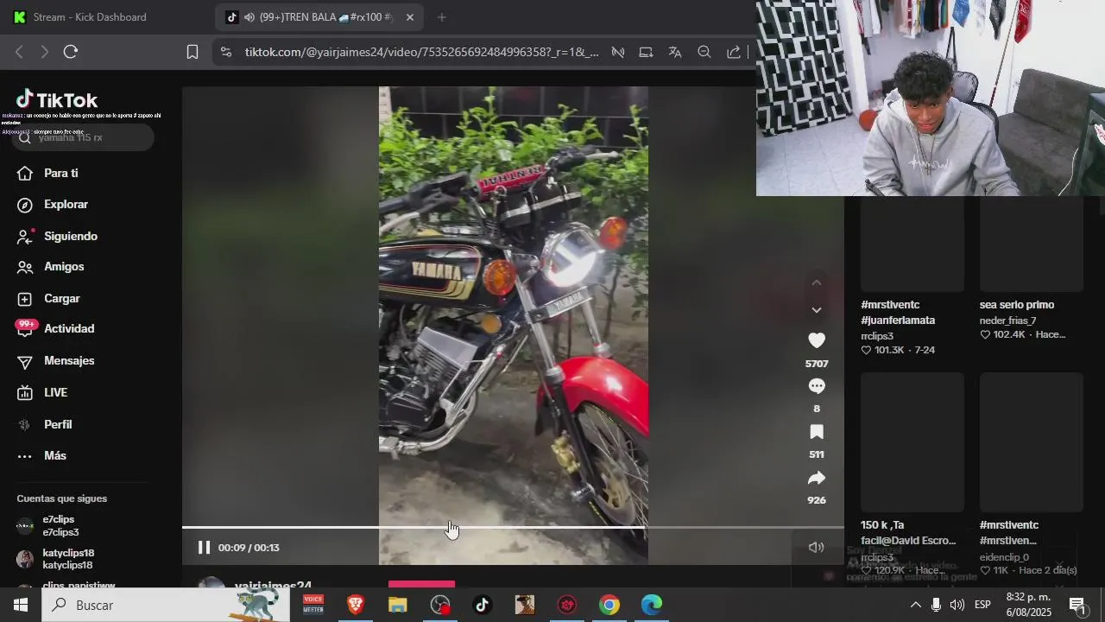
Task: Translate this page icon
Action: click(x=675, y=52)
